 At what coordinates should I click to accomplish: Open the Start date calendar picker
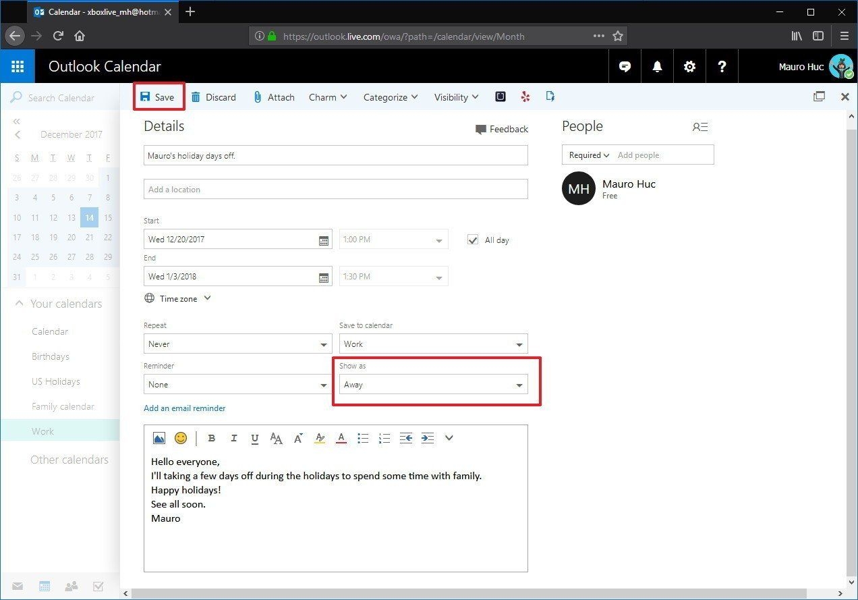point(323,240)
